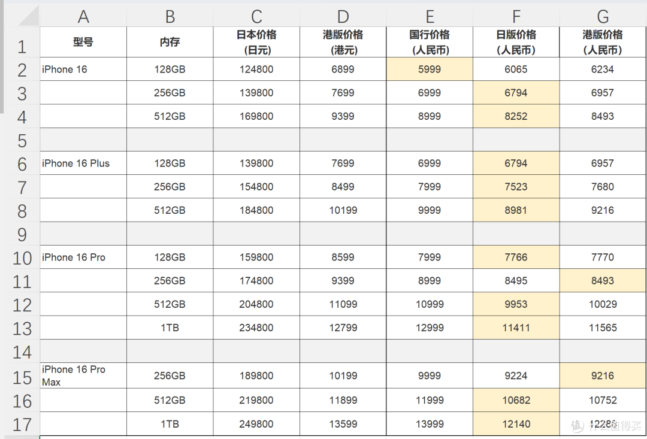Select the highlighted 12140 cell

coord(516,424)
